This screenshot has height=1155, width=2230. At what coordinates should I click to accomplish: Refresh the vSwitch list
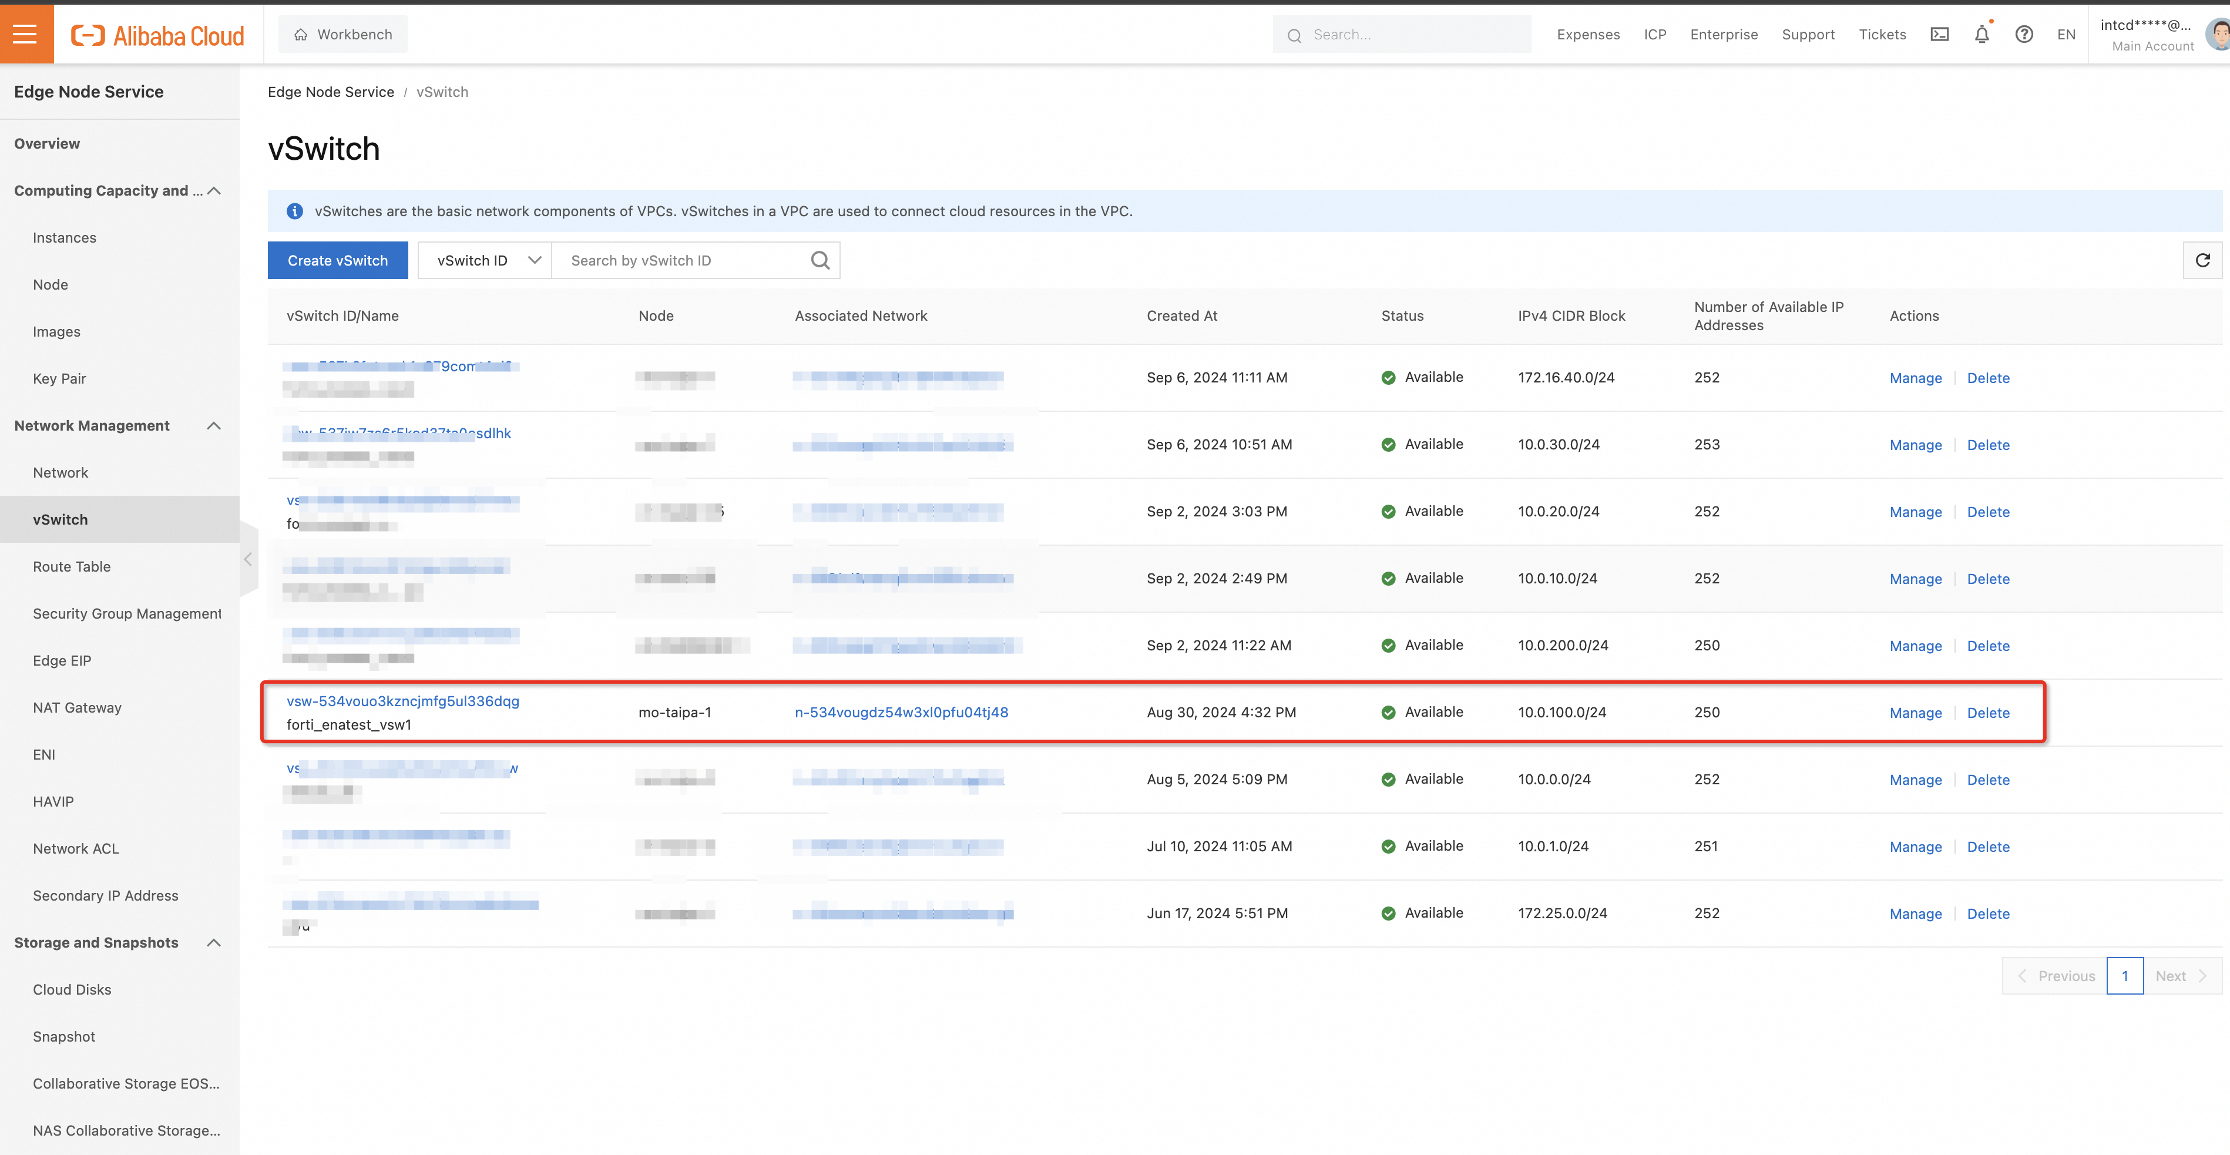click(x=2202, y=261)
